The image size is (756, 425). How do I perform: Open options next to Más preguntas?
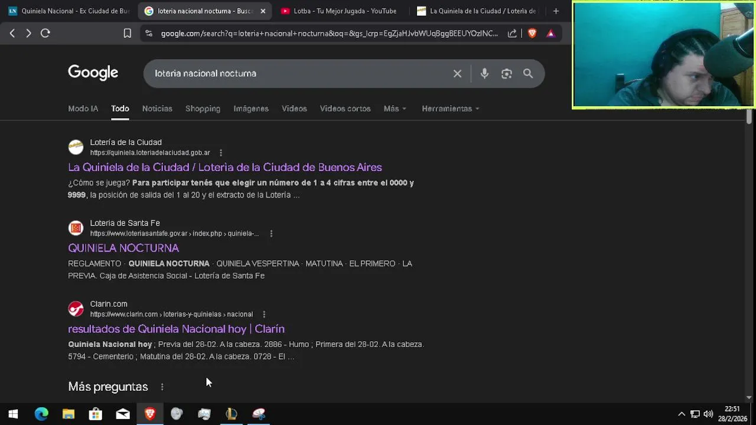click(x=162, y=387)
